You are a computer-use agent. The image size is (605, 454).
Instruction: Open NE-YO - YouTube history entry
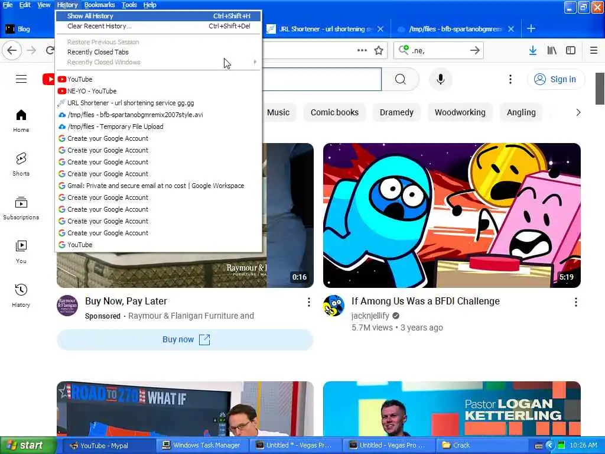(x=158, y=91)
